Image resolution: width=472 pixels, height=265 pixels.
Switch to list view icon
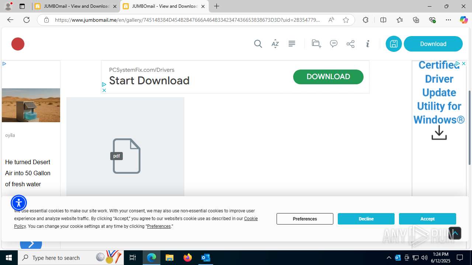[292, 44]
